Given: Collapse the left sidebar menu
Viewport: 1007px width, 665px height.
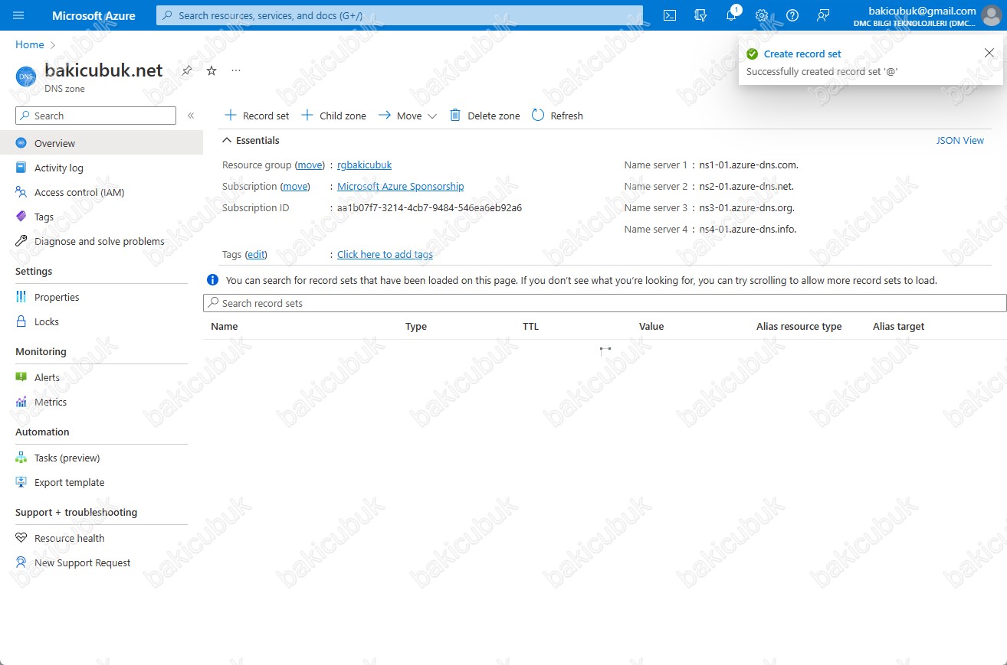Looking at the screenshot, I should tap(191, 116).
